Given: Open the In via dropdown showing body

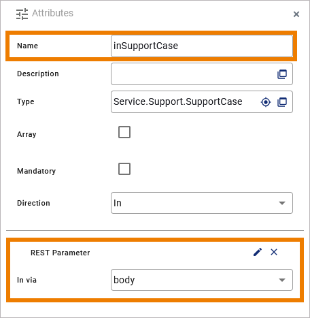Looking at the screenshot, I should coord(202,280).
